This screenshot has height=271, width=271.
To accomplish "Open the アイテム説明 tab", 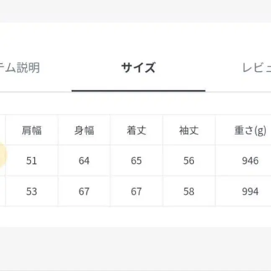I will point(20,68).
